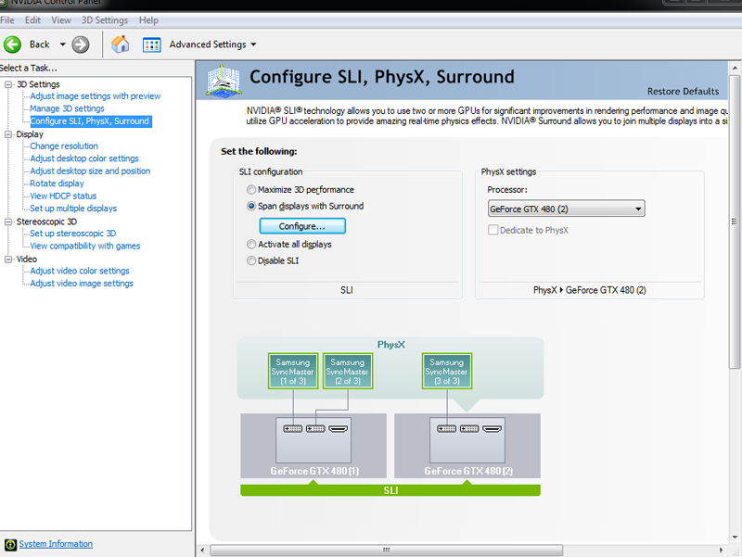
Task: Open the PhysX Processor dropdown
Action: (x=566, y=209)
